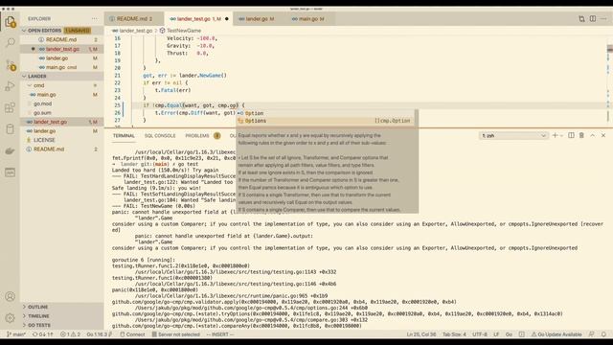Open lander_test.go in LANDER tree
The height and width of the screenshot is (345, 613).
[61, 122]
